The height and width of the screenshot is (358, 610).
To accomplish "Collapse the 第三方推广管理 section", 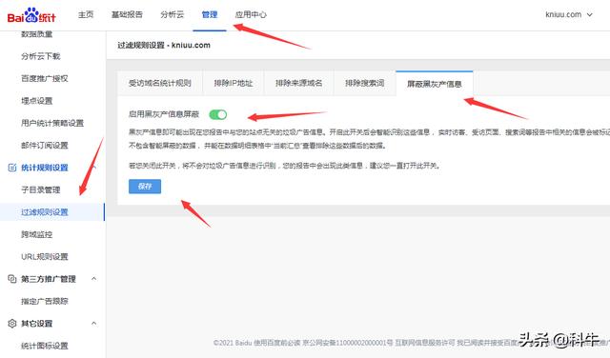I will (93, 279).
